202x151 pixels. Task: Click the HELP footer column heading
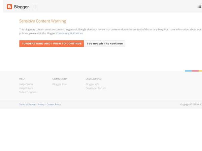[x=22, y=79]
